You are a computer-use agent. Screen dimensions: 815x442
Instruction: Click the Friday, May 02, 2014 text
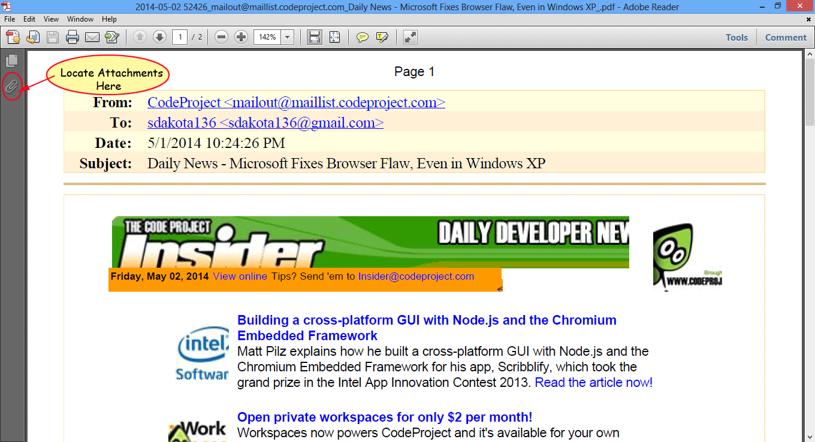[159, 276]
